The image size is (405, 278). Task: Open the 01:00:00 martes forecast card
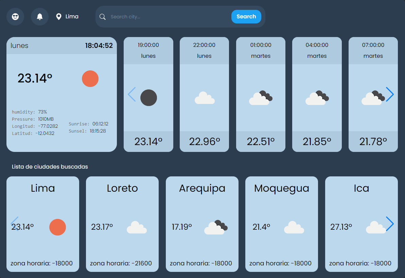click(x=261, y=94)
